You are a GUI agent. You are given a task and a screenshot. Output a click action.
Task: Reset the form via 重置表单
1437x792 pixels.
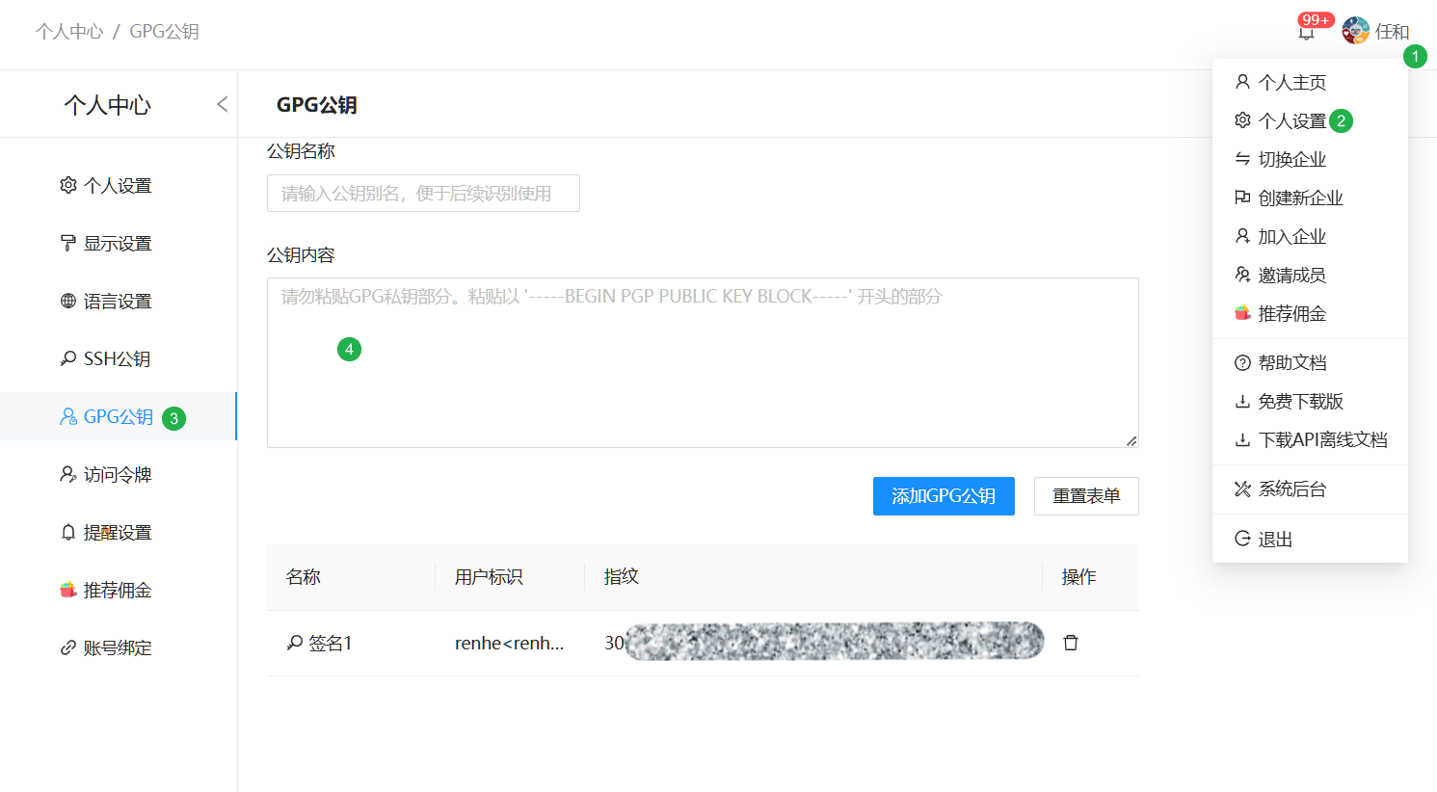tap(1086, 496)
